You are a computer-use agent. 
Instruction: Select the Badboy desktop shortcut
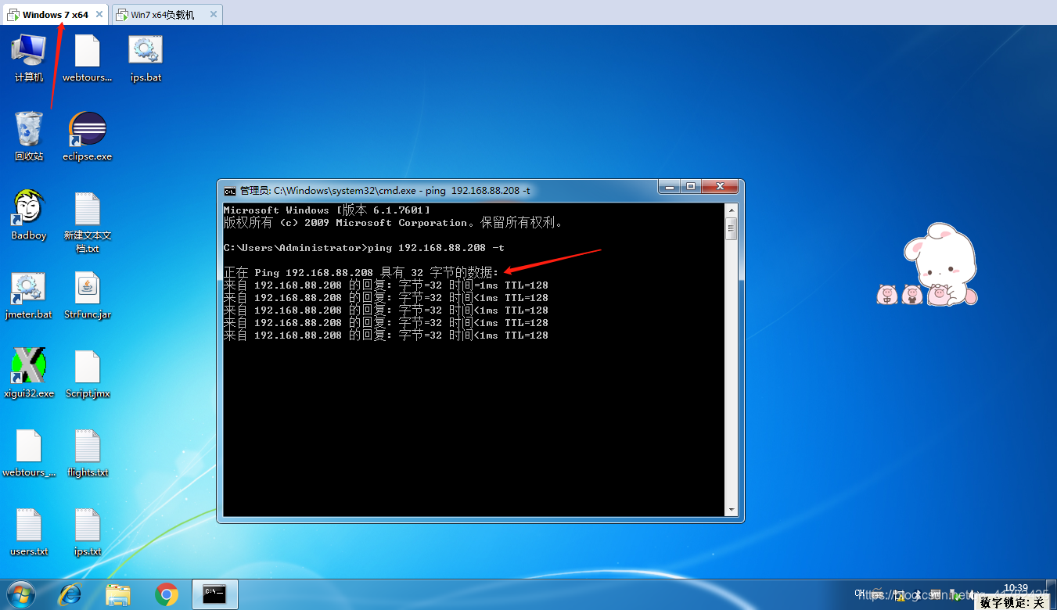point(29,215)
